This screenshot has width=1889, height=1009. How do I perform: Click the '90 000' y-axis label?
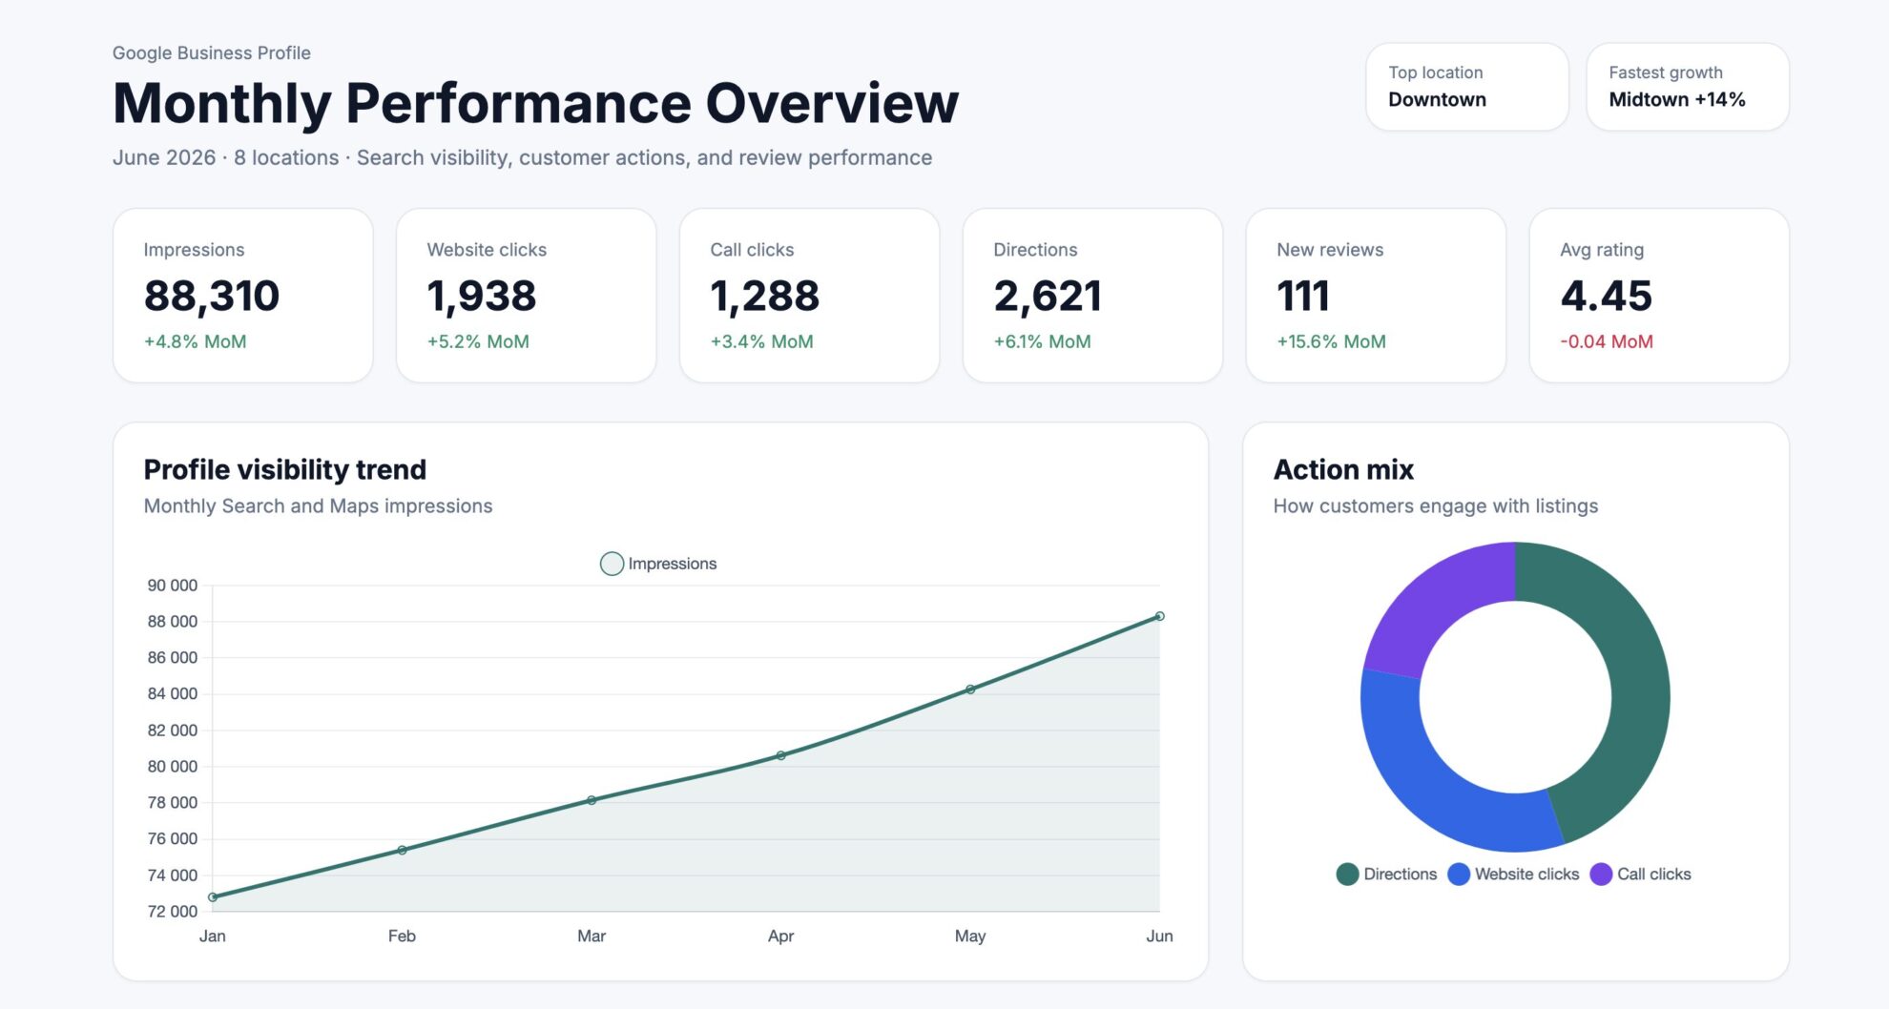[x=173, y=586]
